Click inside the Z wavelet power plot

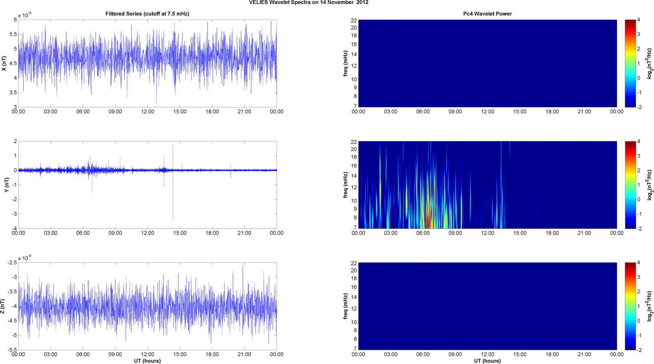click(487, 306)
